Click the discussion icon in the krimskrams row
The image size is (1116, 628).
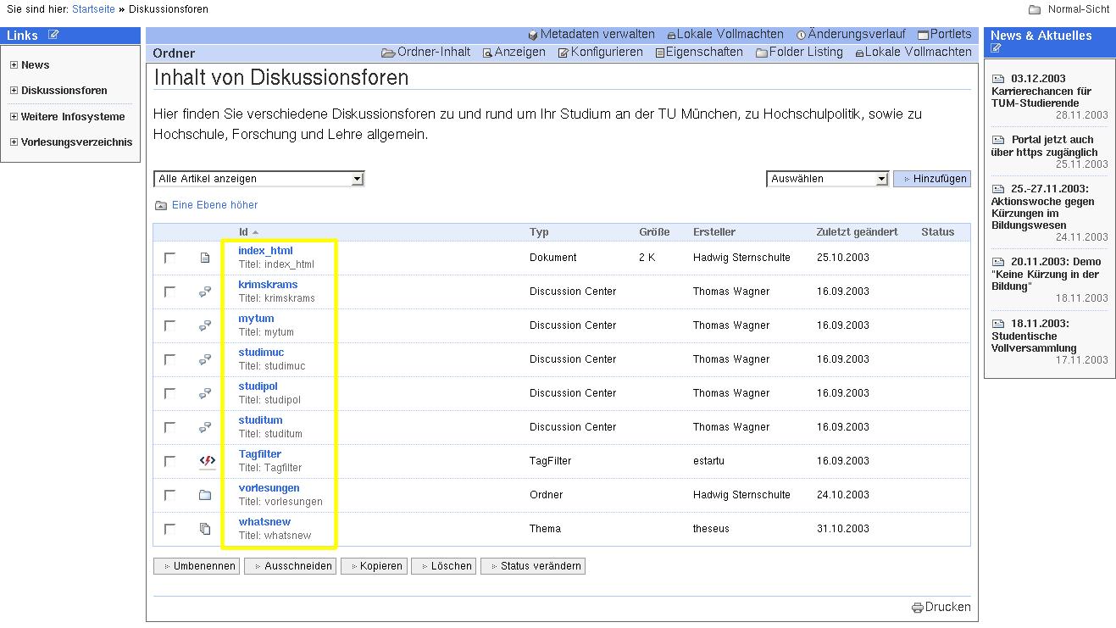tap(205, 292)
